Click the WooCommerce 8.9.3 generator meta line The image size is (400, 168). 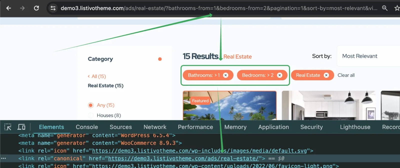pos(100,143)
